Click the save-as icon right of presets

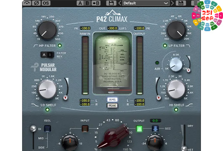point(181,3)
